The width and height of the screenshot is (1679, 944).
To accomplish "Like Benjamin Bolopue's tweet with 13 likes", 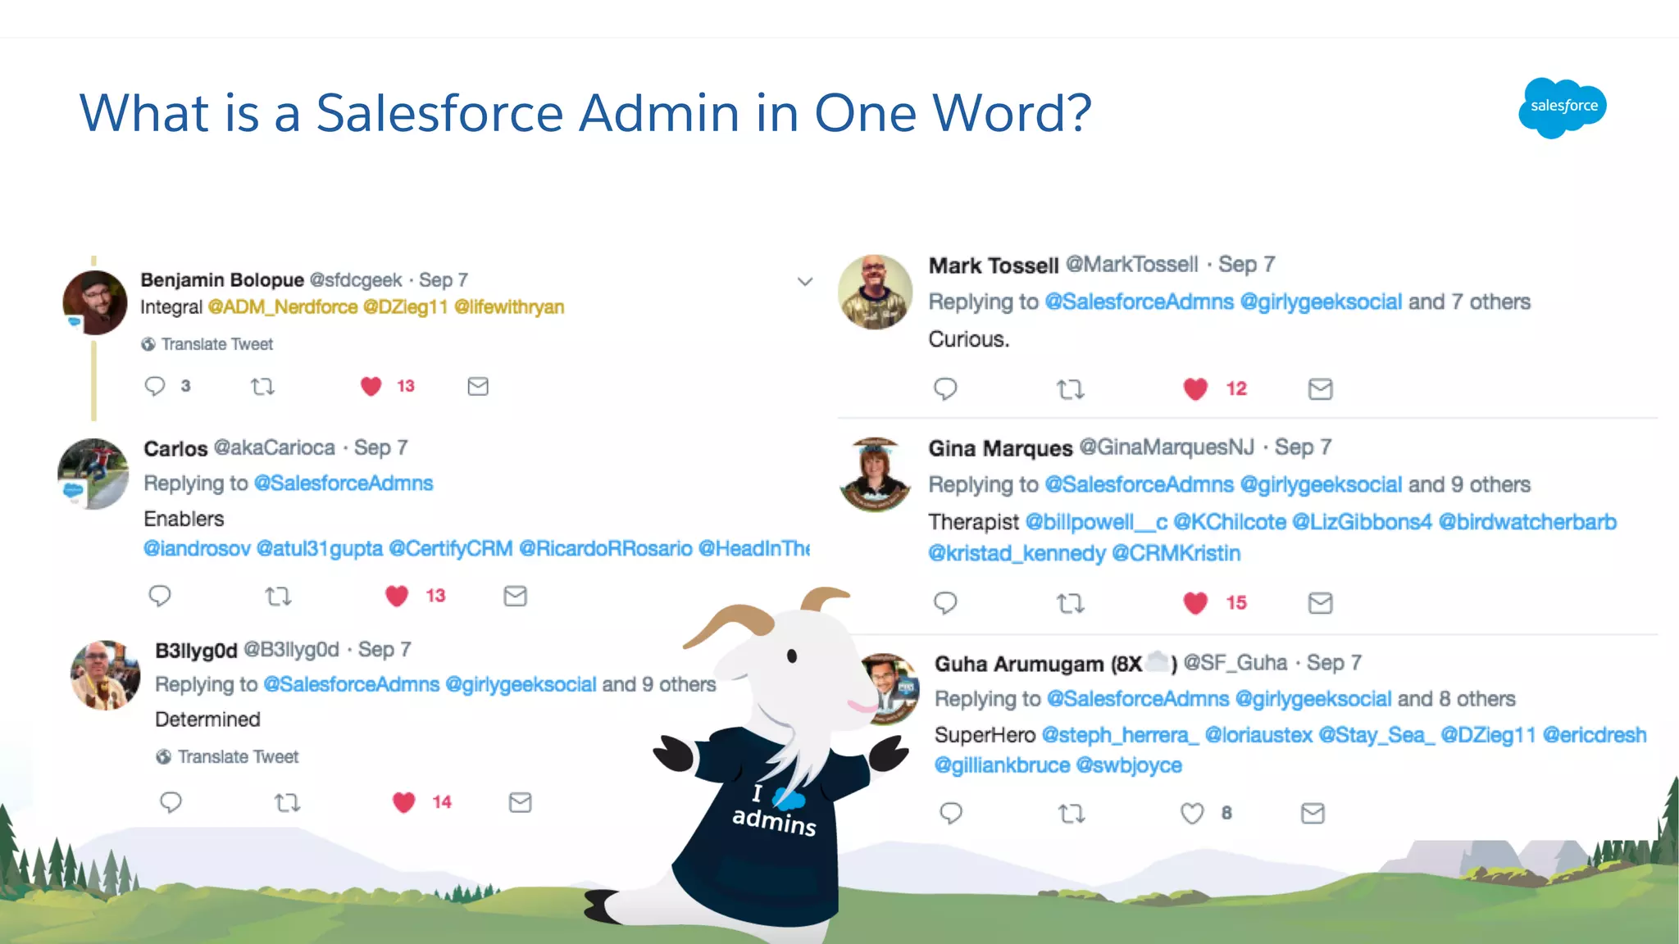I will (371, 386).
